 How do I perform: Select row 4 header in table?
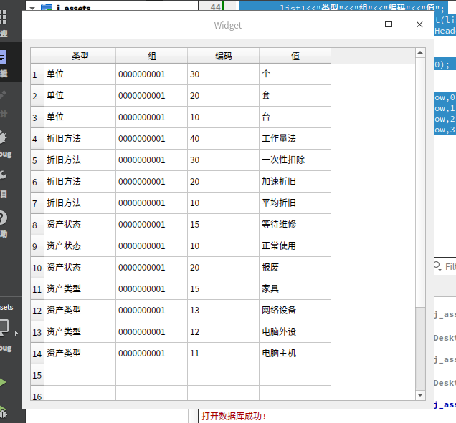(37, 139)
